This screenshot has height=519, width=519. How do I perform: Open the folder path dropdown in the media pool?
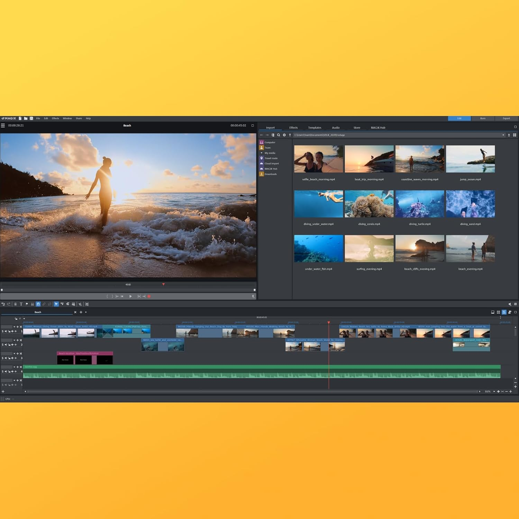[504, 135]
